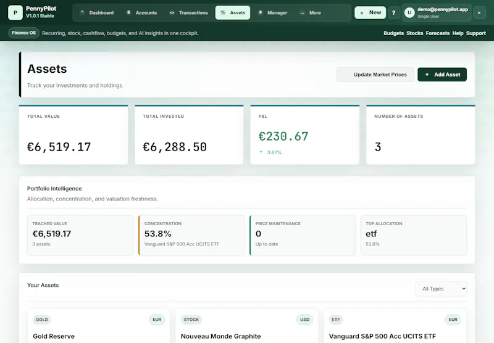This screenshot has height=343, width=494.
Task: Expand the More menu
Action: tap(311, 12)
